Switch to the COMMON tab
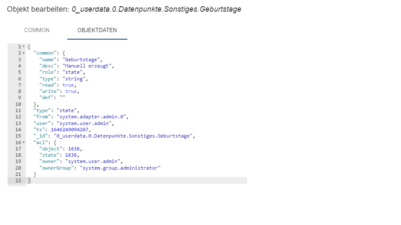Screen dimensions: 401x225 (x=37, y=30)
